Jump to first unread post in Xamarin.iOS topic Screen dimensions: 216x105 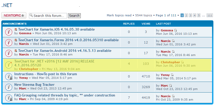[x=16, y=29]
